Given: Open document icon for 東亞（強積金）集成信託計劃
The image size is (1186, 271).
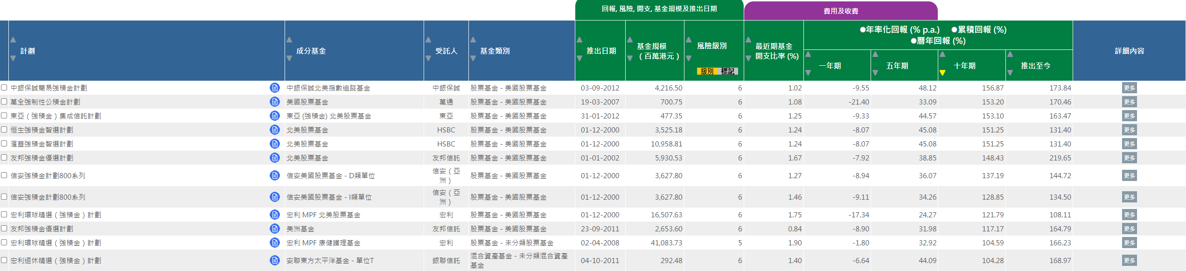Looking at the screenshot, I should (275, 116).
